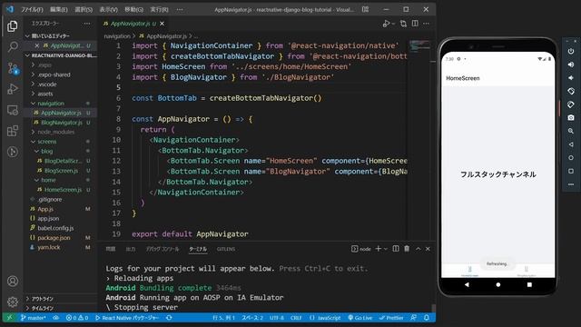Open Explorer panel More Actions ellipsis
Image resolution: width=581 pixels, height=327 pixels.
[87, 24]
